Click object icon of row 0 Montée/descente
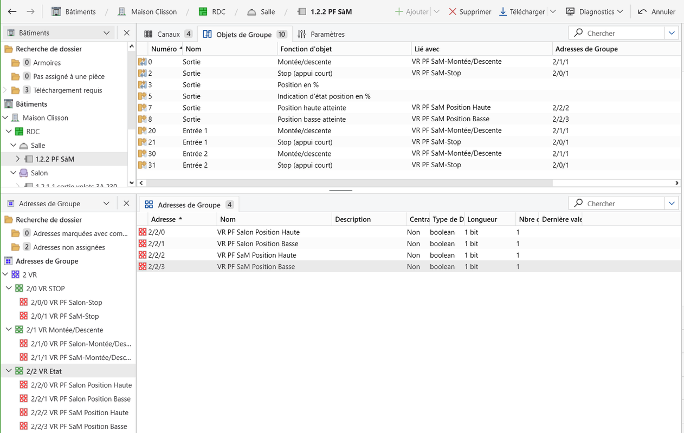 [x=143, y=62]
